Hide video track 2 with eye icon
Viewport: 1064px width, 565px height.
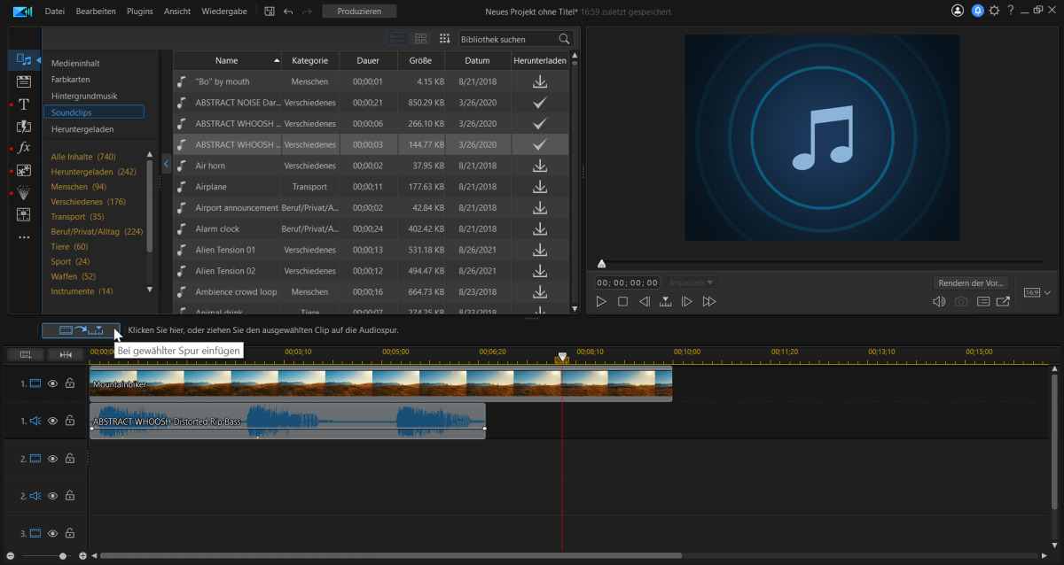[x=52, y=459]
